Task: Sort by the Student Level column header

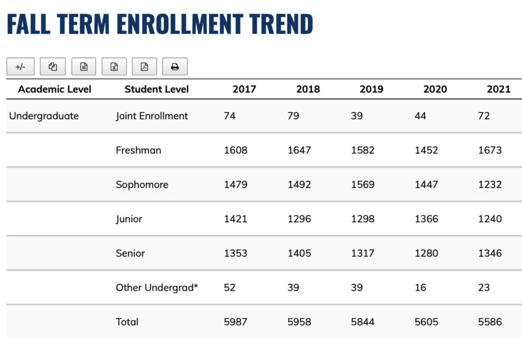Action: tap(156, 89)
